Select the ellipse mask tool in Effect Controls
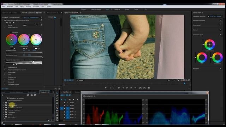This screenshot has height=127, width=226. [7, 23]
